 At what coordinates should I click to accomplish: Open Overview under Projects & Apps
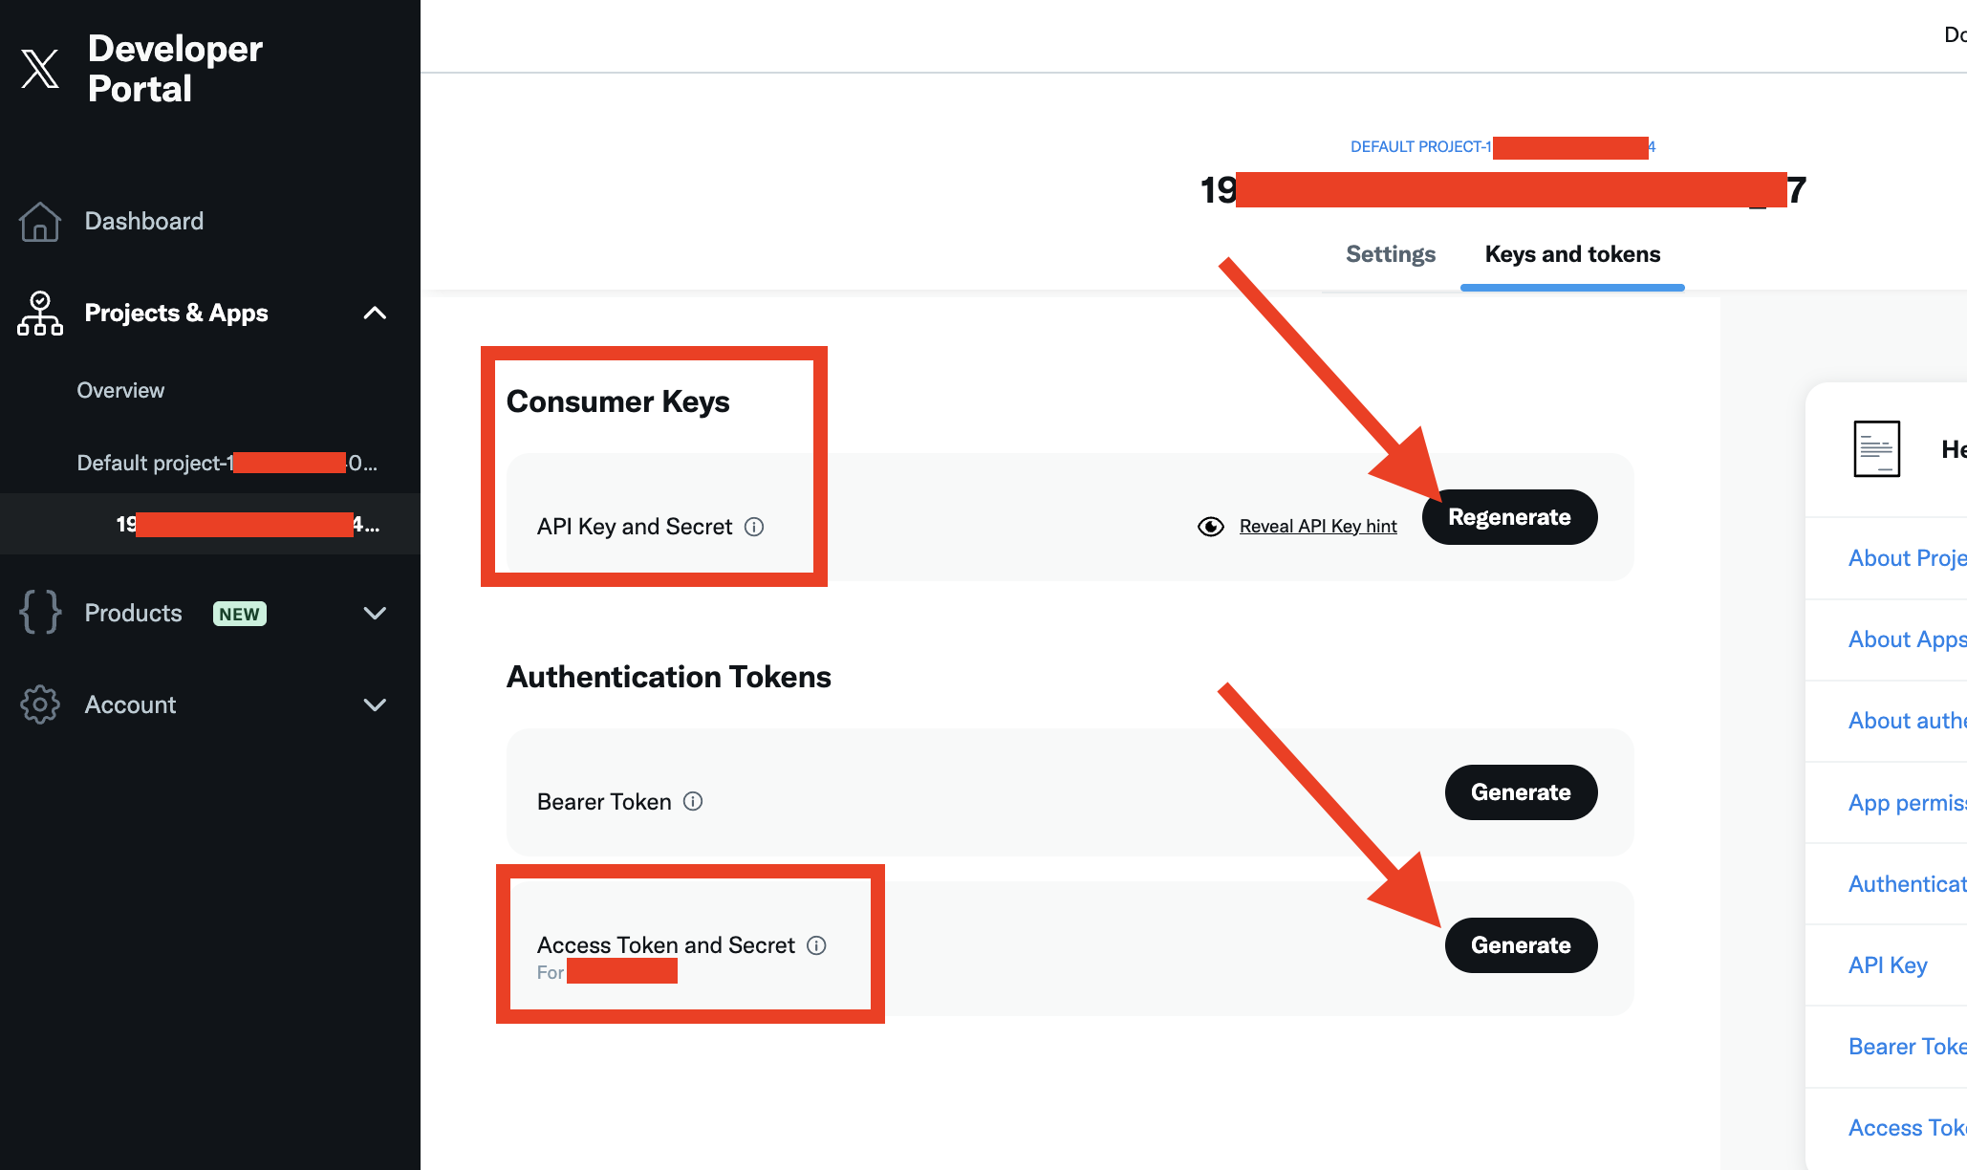[120, 390]
